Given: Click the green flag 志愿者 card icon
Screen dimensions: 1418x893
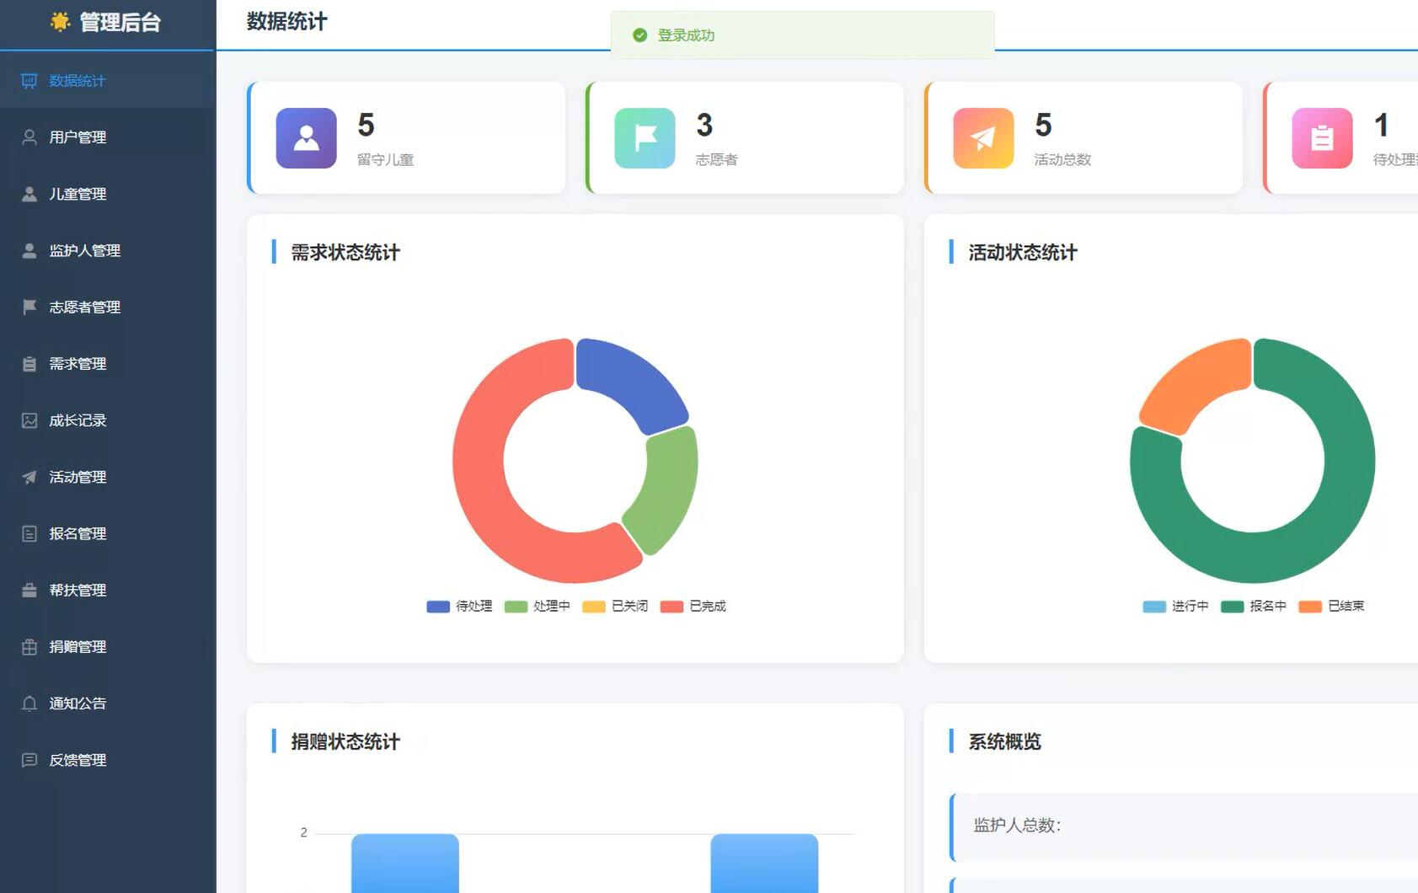Looking at the screenshot, I should click(x=645, y=138).
